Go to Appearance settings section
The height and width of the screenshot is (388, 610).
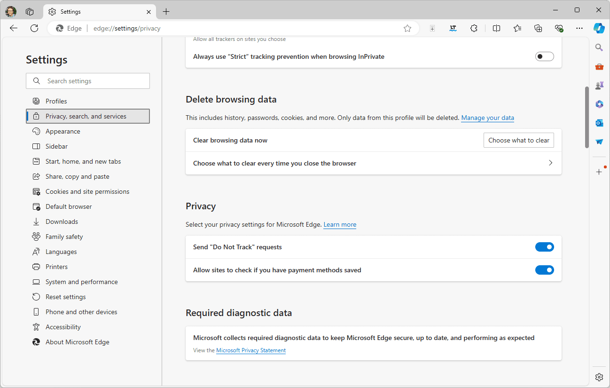click(63, 131)
